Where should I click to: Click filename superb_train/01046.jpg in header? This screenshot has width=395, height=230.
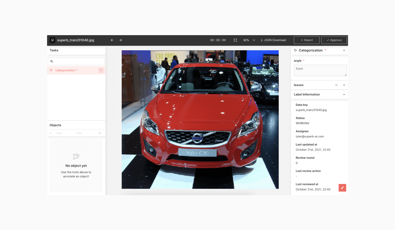click(76, 40)
